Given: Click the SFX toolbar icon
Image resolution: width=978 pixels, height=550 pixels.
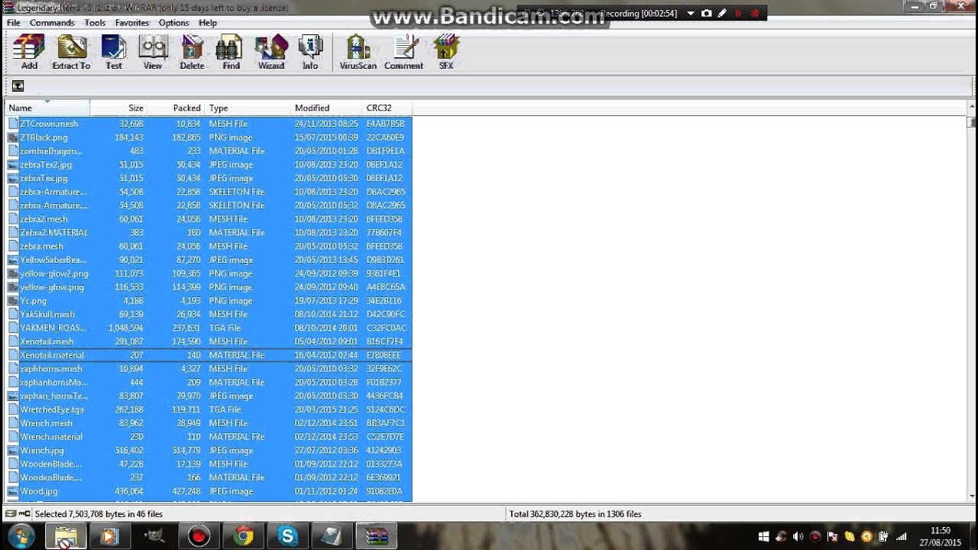Looking at the screenshot, I should pos(446,52).
